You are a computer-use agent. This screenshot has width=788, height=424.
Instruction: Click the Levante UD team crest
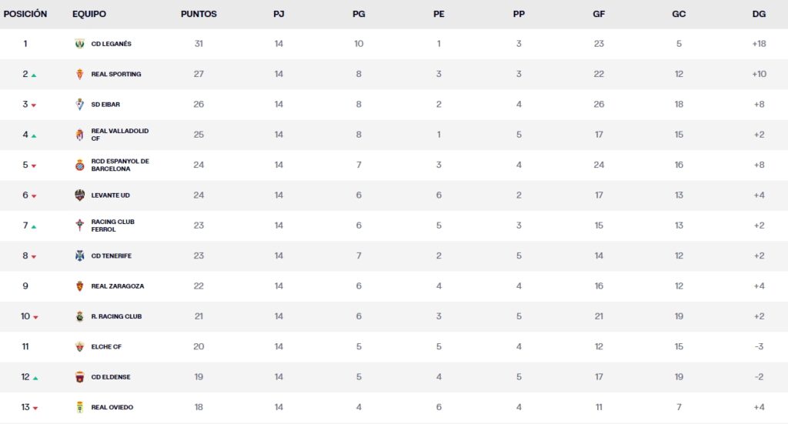click(78, 195)
